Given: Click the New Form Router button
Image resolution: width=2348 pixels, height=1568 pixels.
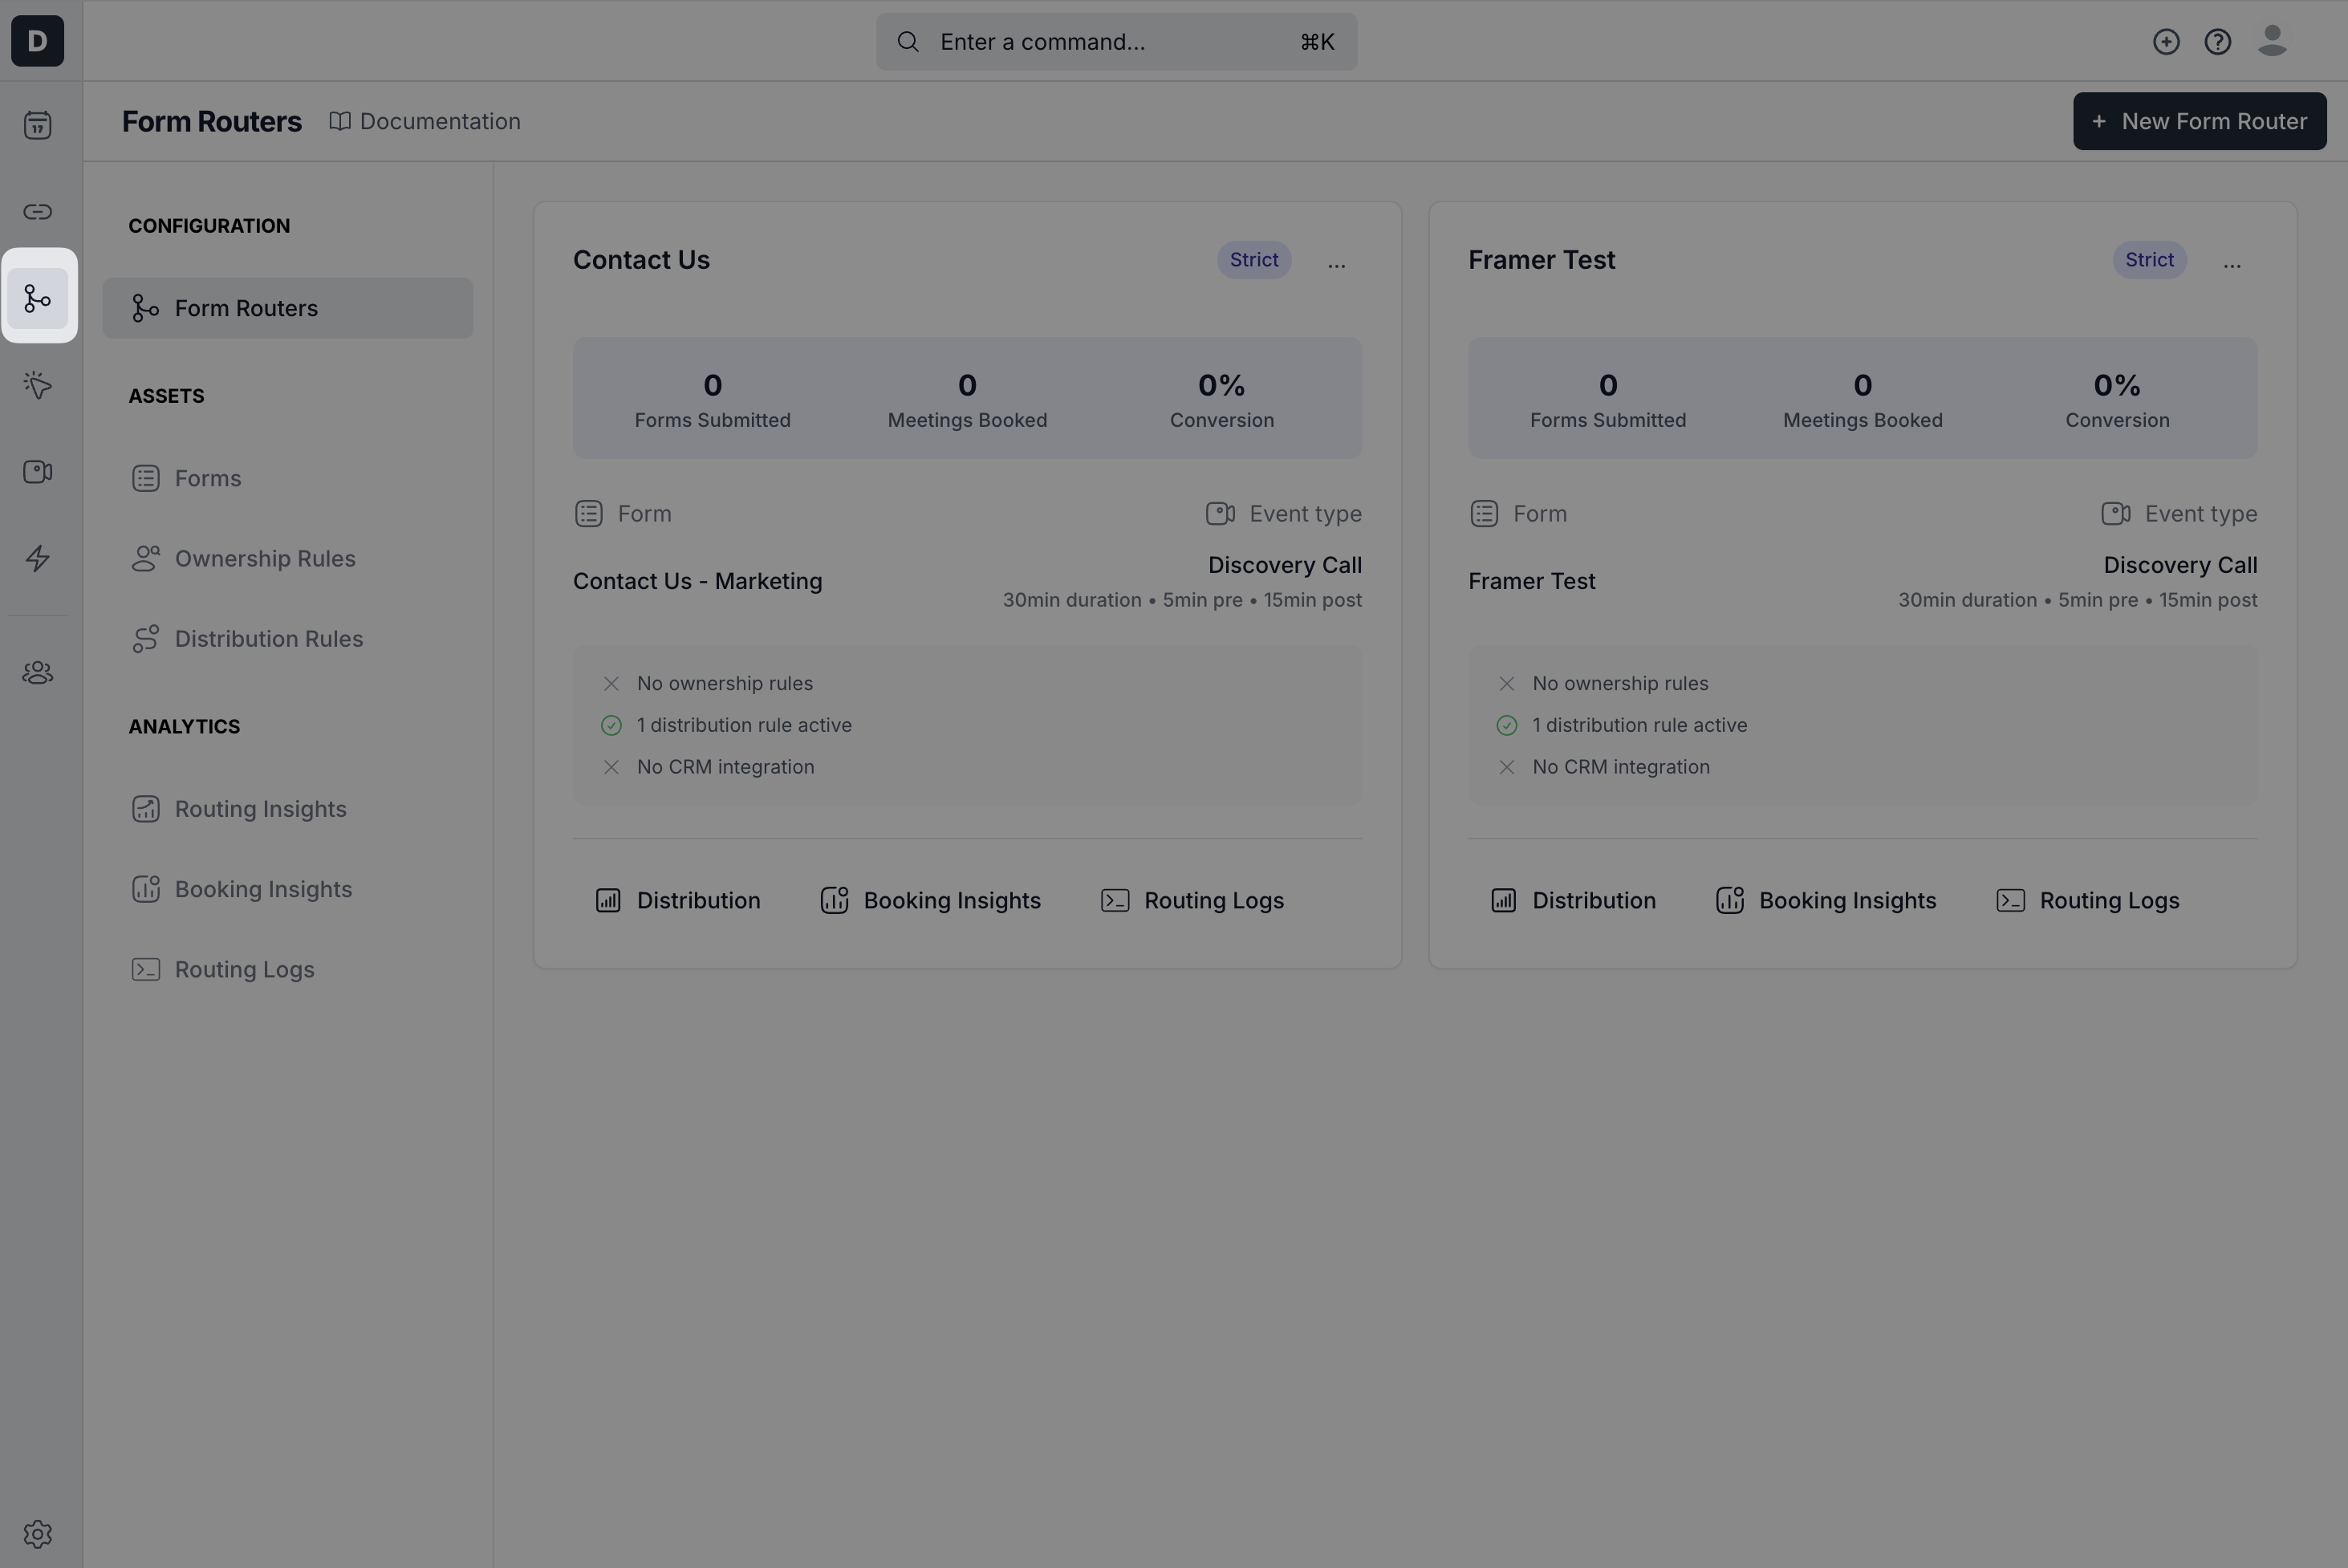Looking at the screenshot, I should 2199,121.
